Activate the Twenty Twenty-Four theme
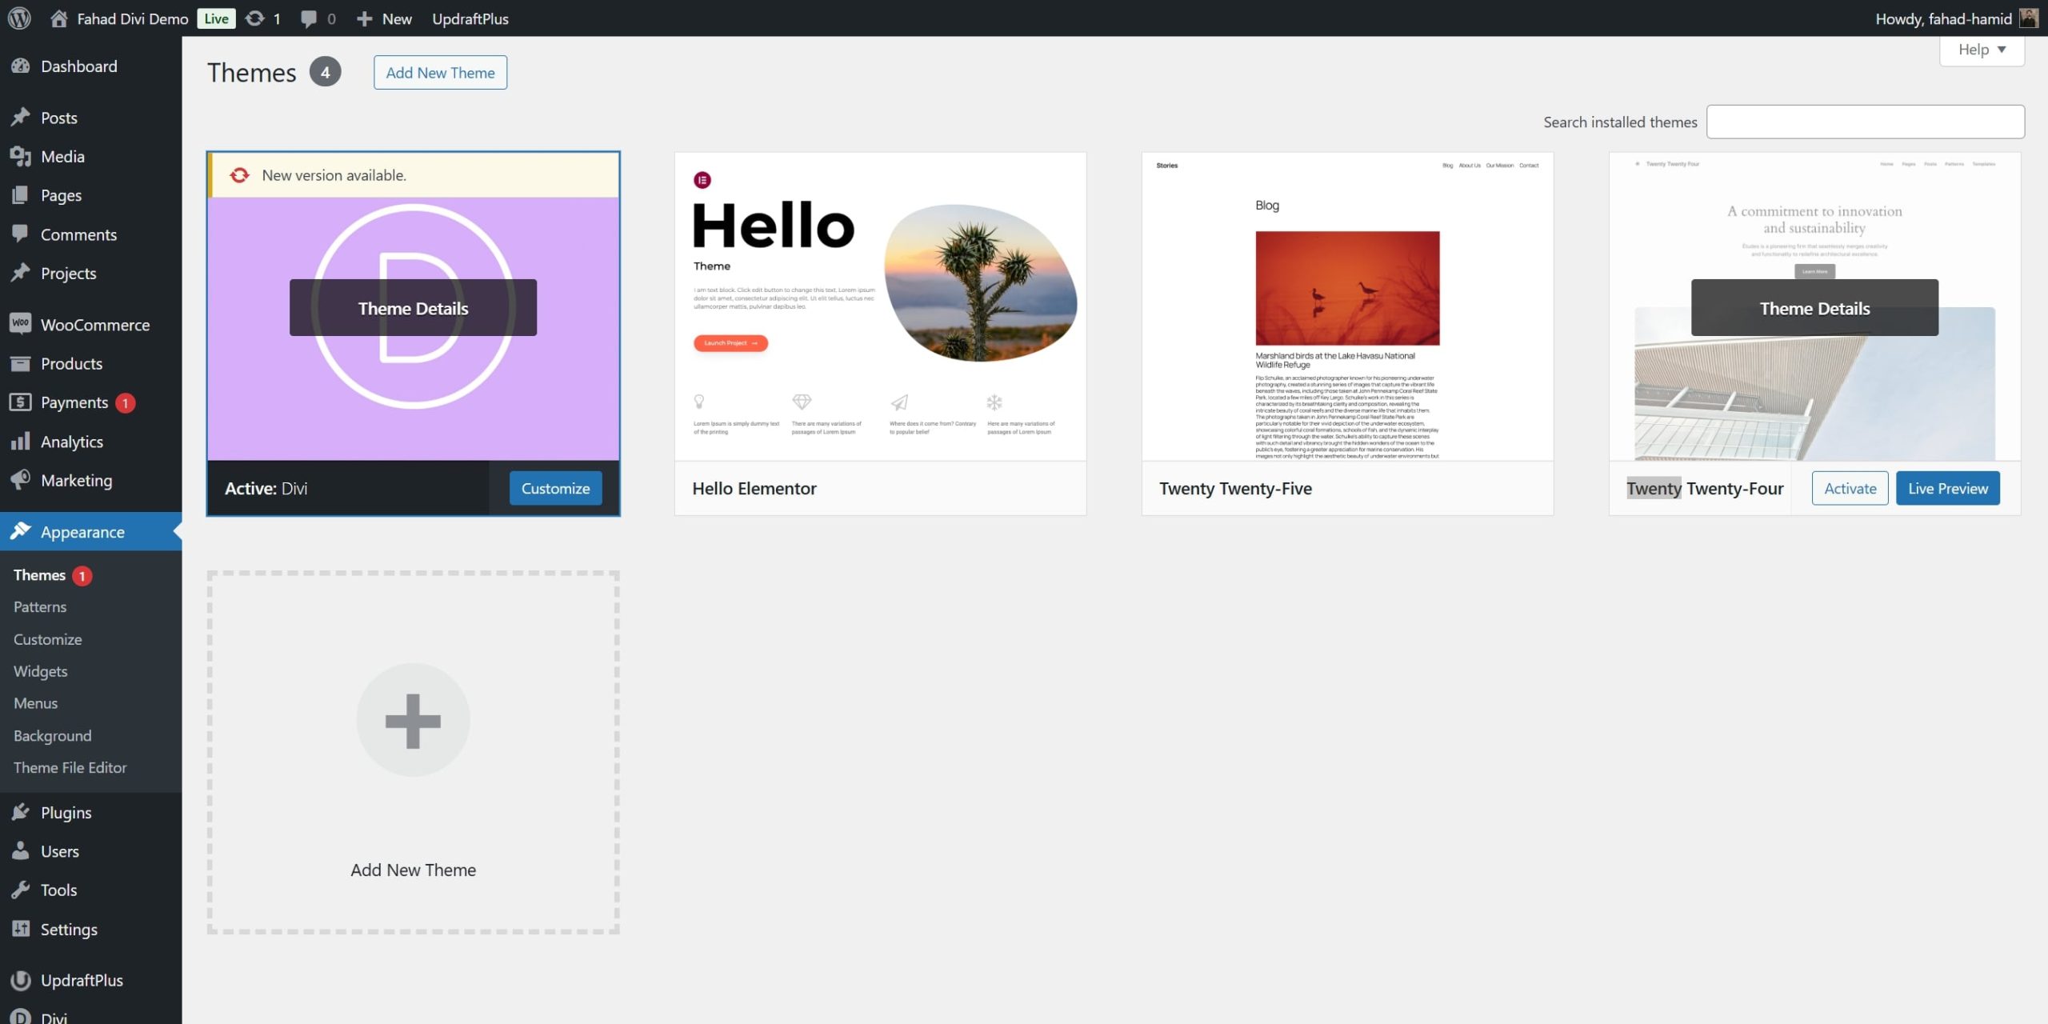Viewport: 2048px width, 1024px height. click(1849, 488)
